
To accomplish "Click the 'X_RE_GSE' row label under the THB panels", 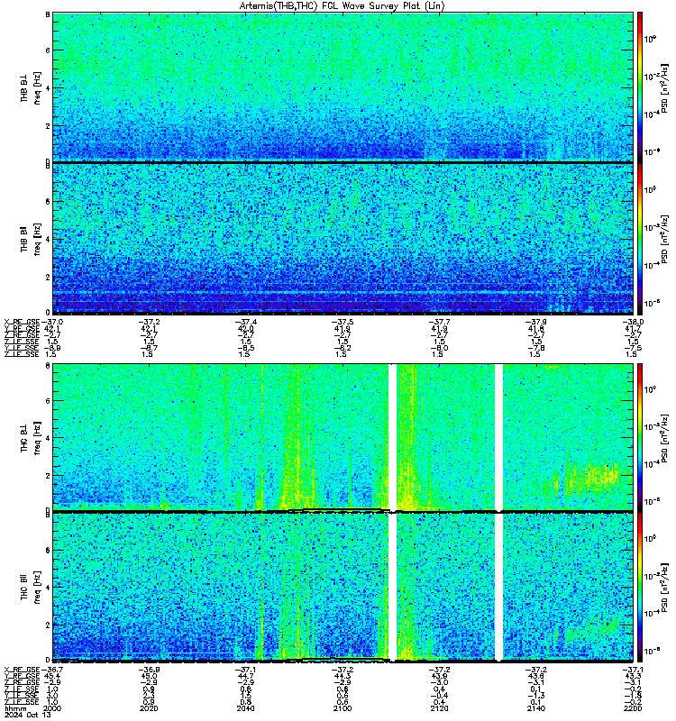I will click(x=22, y=322).
